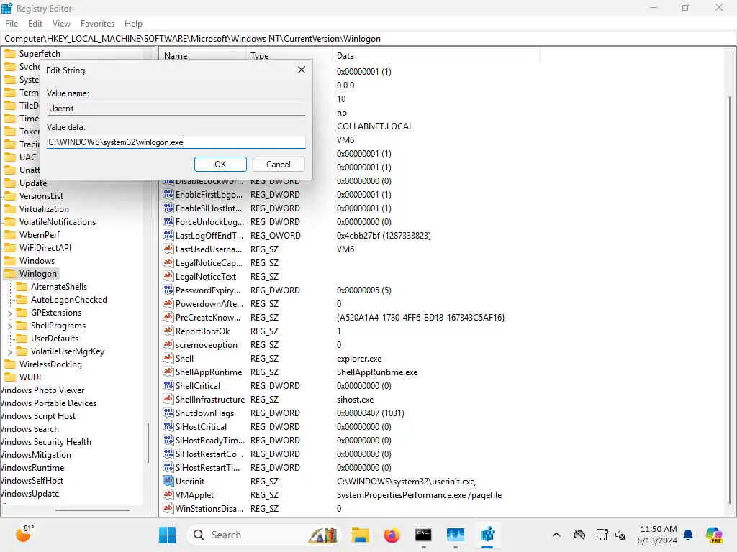Open the File menu
The height and width of the screenshot is (552, 737).
12,24
